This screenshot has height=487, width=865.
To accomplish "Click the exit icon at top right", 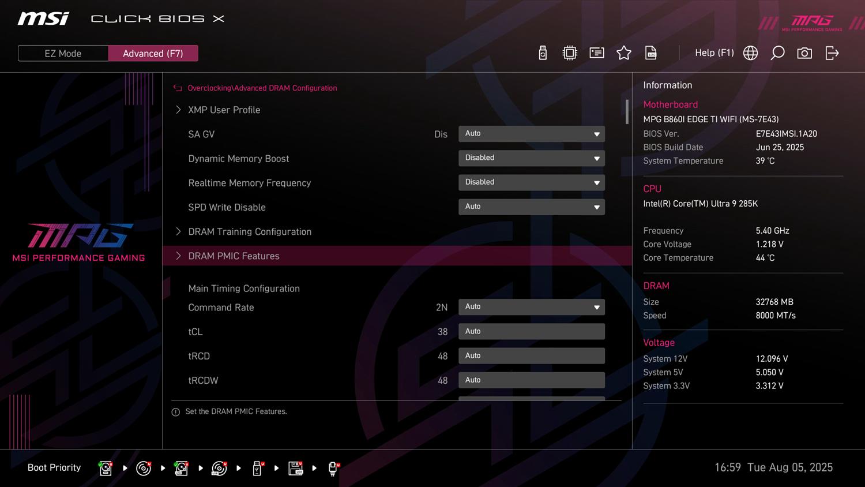I will [832, 53].
